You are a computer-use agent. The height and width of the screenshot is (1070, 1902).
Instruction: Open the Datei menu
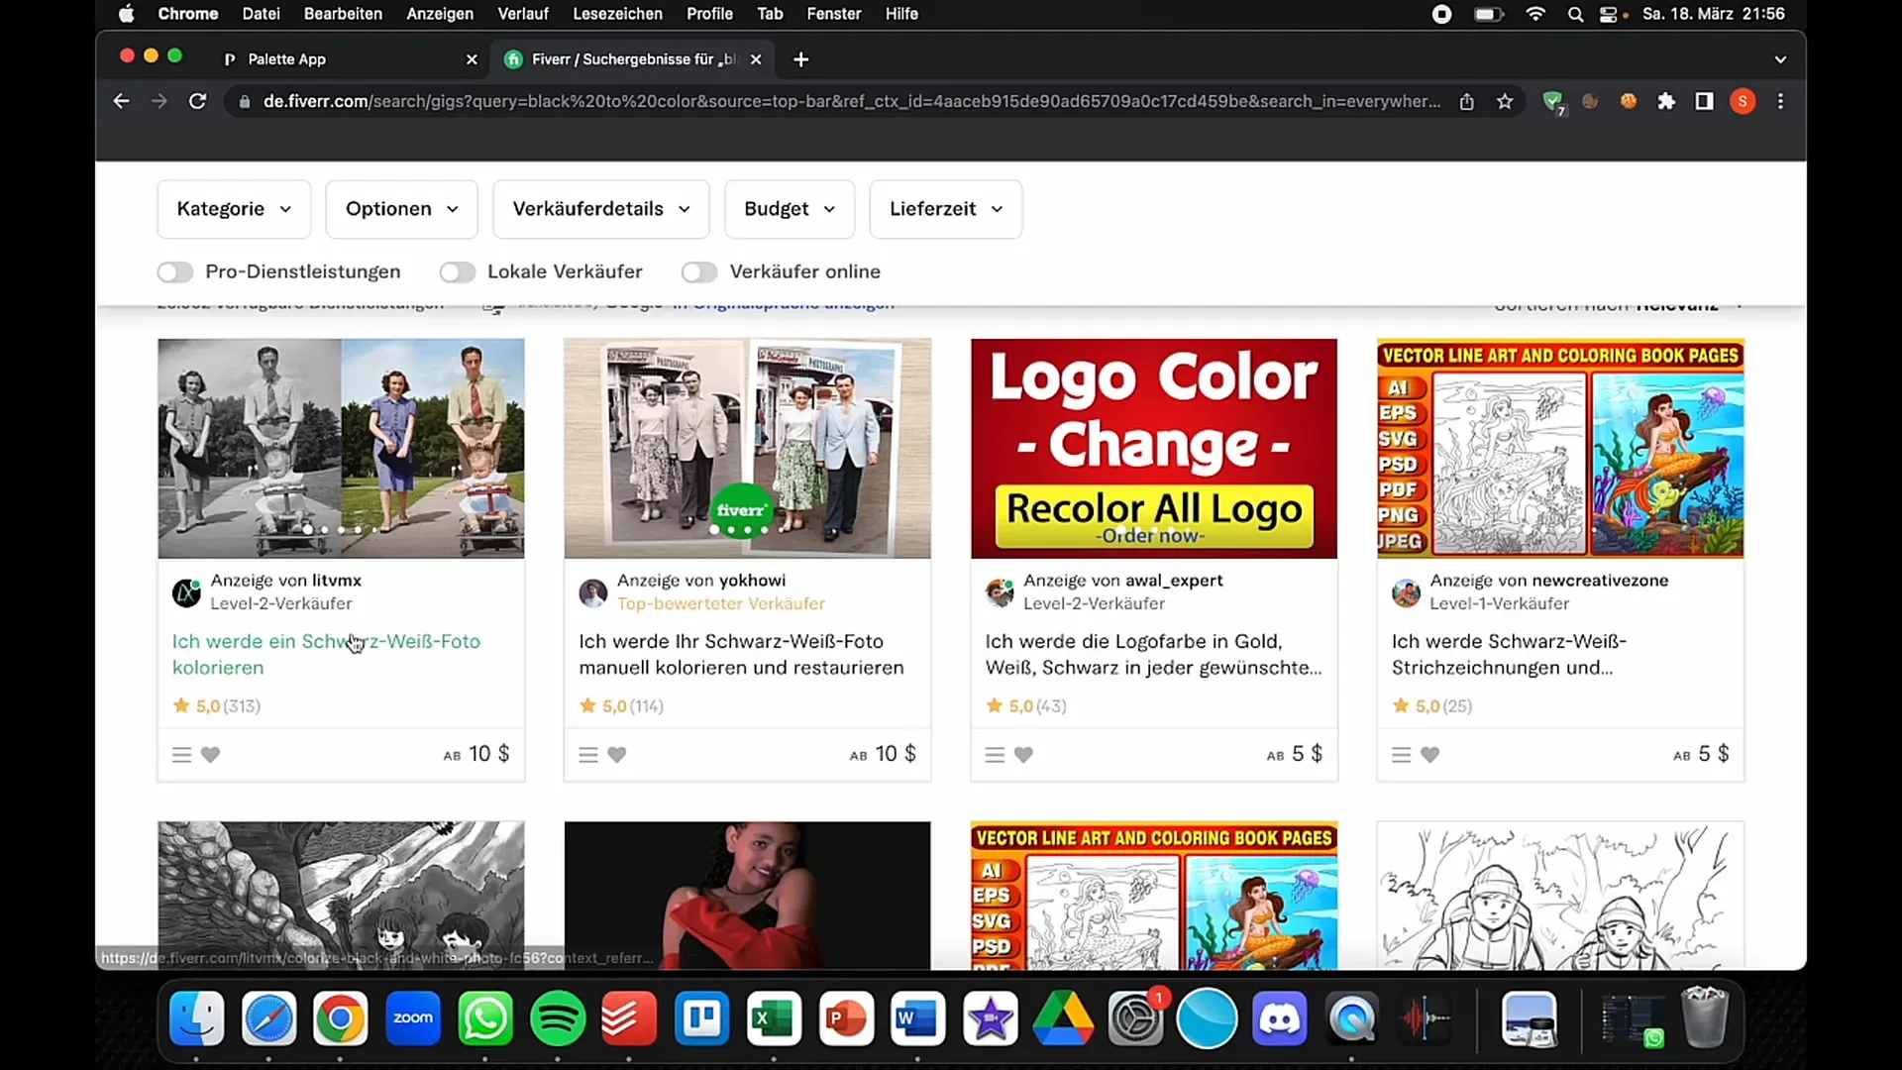coord(261,14)
